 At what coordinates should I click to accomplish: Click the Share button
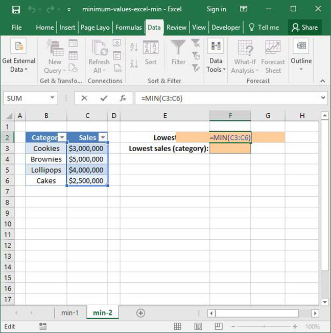[304, 27]
